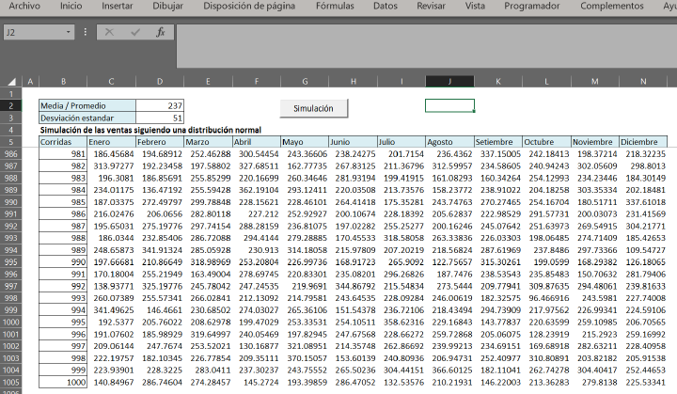
Task: Switch to the Insertar ribbon tab
Action: point(118,6)
